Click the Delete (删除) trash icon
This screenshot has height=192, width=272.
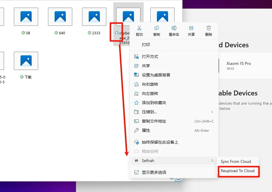click(208, 28)
